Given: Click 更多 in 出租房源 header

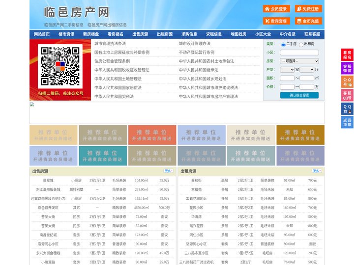Looking at the screenshot, I should coord(317,171).
